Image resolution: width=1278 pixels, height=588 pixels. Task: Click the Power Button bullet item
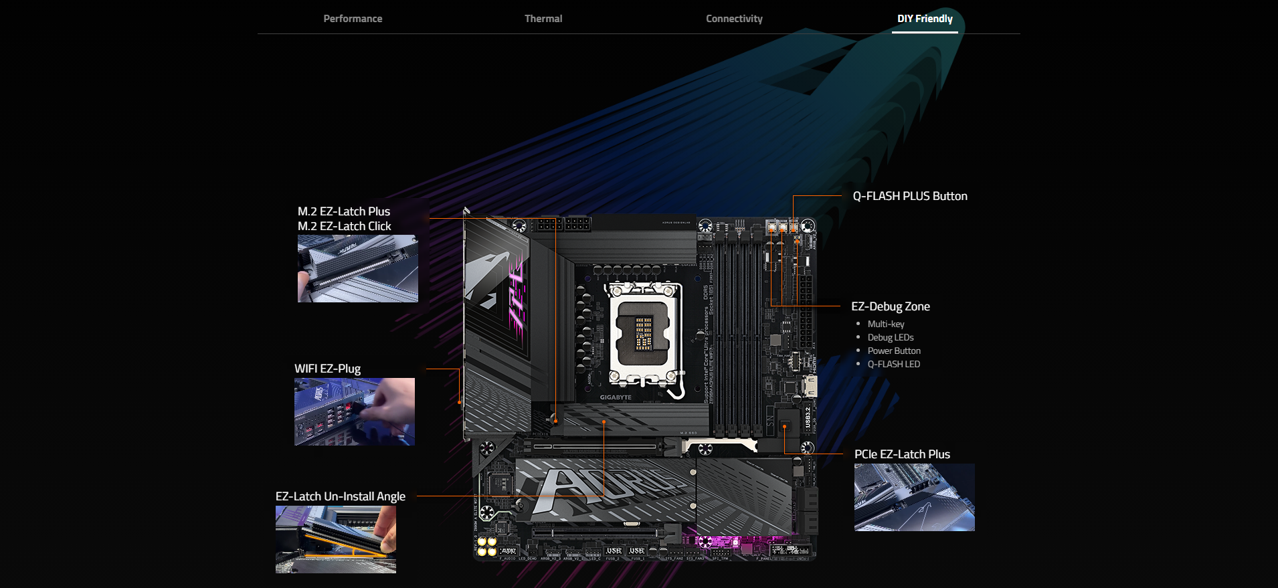[894, 351]
